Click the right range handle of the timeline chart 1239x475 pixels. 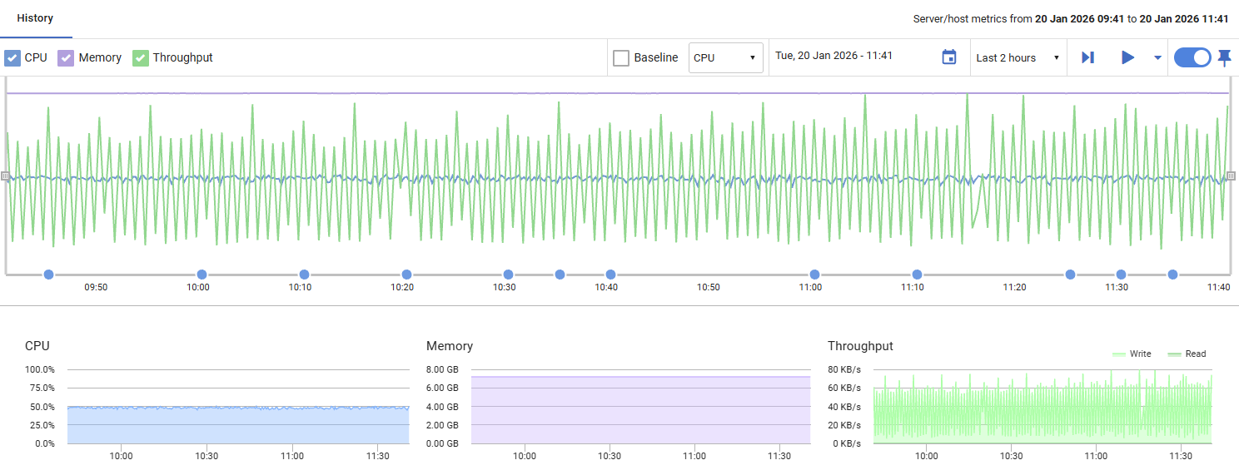[1232, 176]
